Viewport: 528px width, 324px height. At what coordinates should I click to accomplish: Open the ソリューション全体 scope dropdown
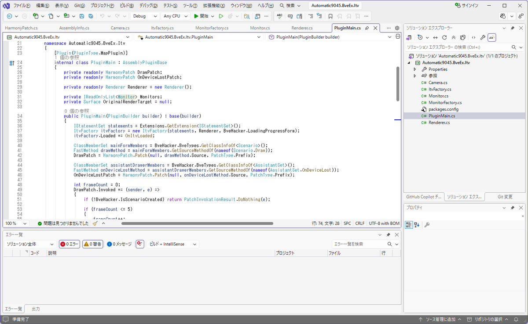click(30, 244)
